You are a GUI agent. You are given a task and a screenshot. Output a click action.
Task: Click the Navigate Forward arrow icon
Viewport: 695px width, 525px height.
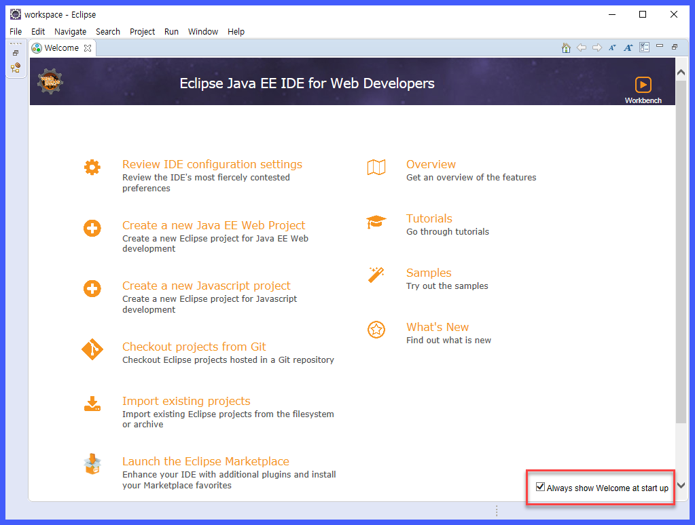pyautogui.click(x=597, y=47)
